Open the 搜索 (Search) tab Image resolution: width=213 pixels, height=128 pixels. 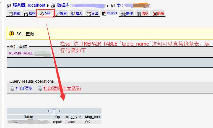[61, 14]
